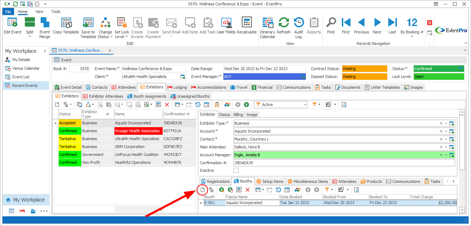Click the Event Merge ribbon icon
The image size is (471, 226).
45,28
